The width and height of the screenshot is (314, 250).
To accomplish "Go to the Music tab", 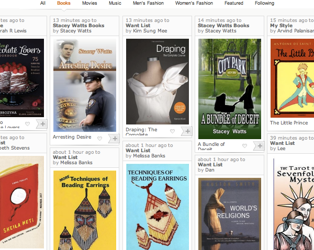I will pyautogui.click(x=115, y=3).
